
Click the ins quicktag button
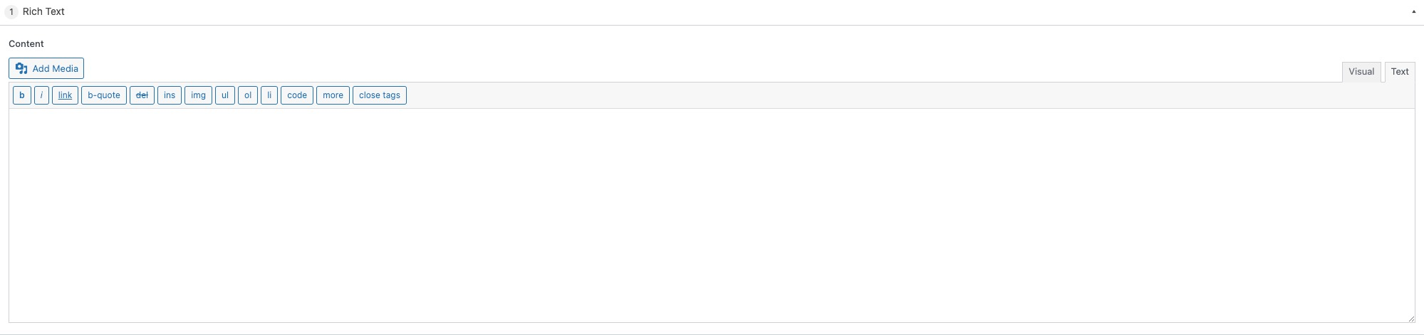pyautogui.click(x=170, y=95)
